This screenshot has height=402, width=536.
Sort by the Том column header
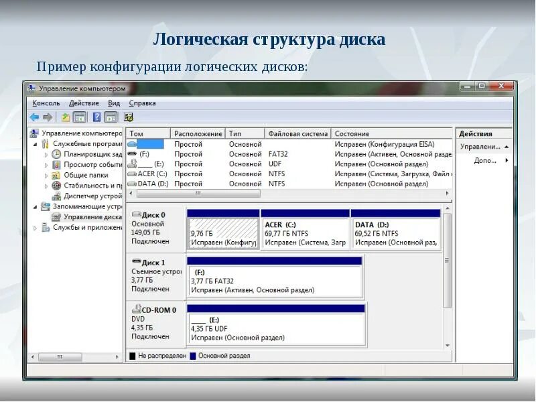point(148,133)
